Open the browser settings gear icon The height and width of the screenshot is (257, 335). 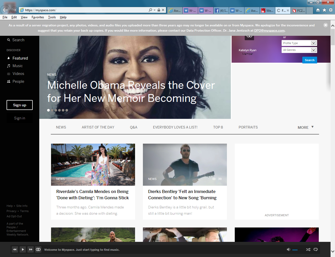[331, 10]
